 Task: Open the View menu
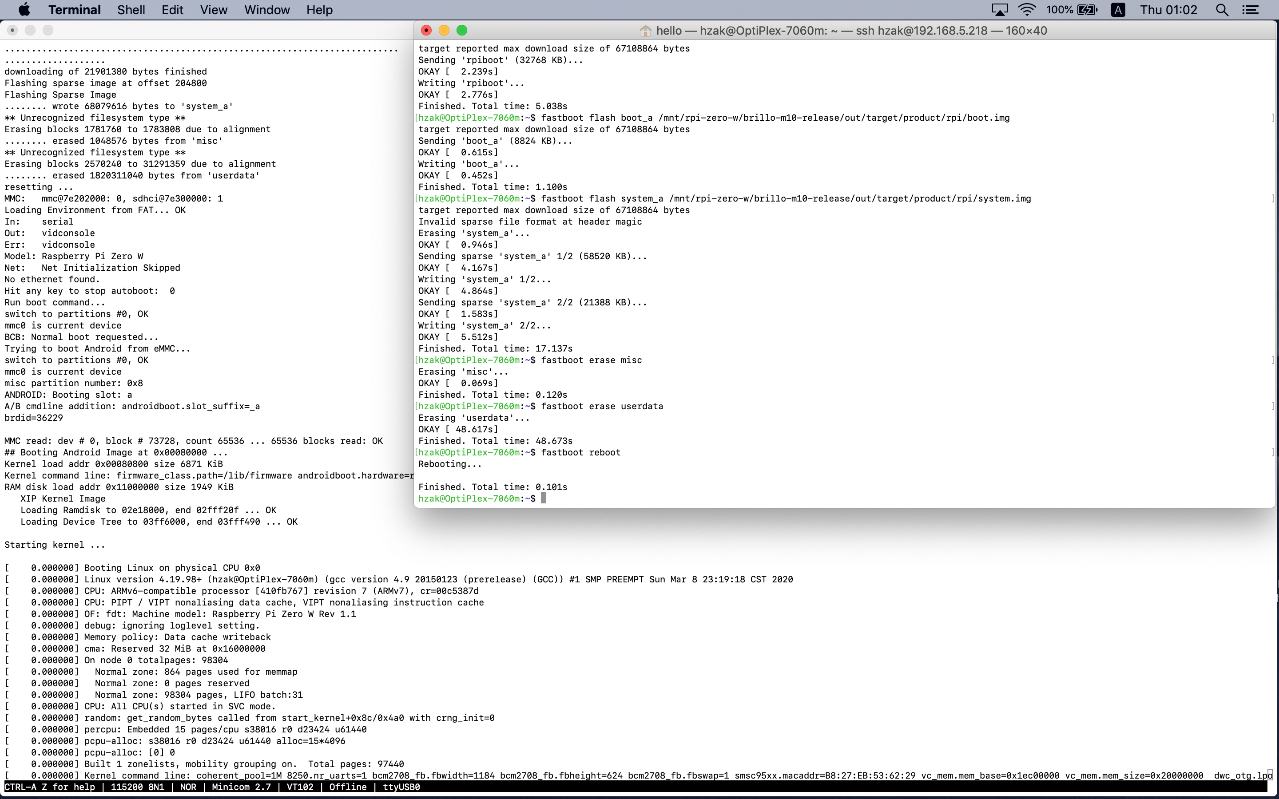(214, 9)
